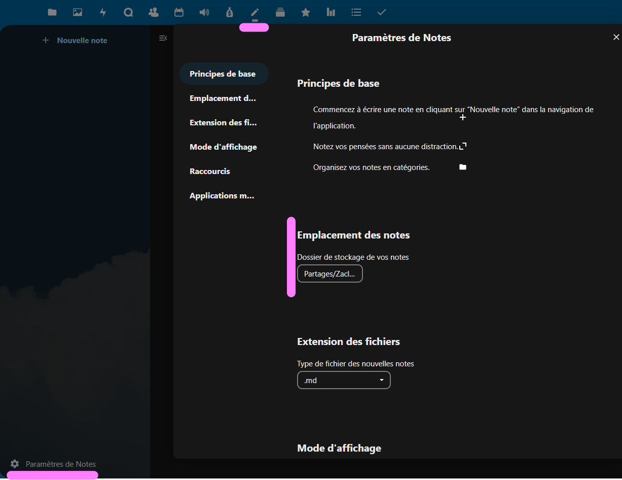Image resolution: width=622 pixels, height=480 pixels.
Task: Open the Deck stacked cards icon
Action: 280,12
